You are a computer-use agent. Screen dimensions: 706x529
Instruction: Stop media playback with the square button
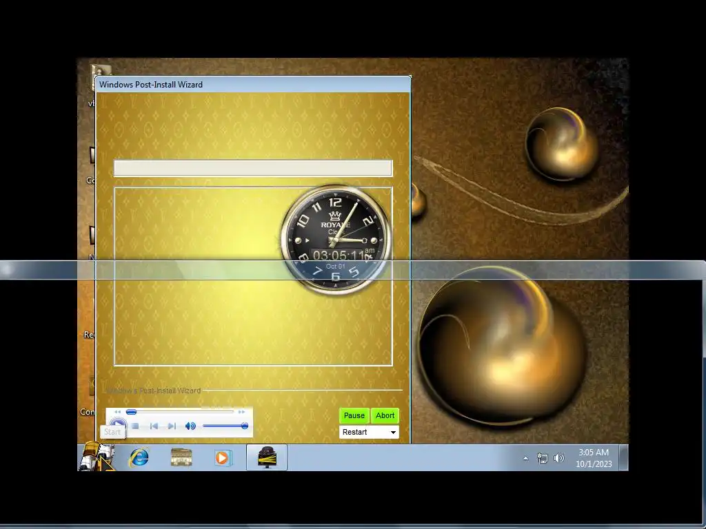(x=135, y=426)
